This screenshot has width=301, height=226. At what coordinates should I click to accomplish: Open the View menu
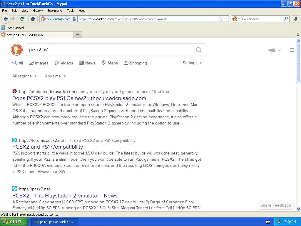pyautogui.click(x=25, y=11)
